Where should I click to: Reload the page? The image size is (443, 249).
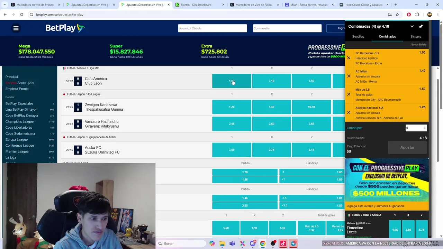tap(21, 15)
